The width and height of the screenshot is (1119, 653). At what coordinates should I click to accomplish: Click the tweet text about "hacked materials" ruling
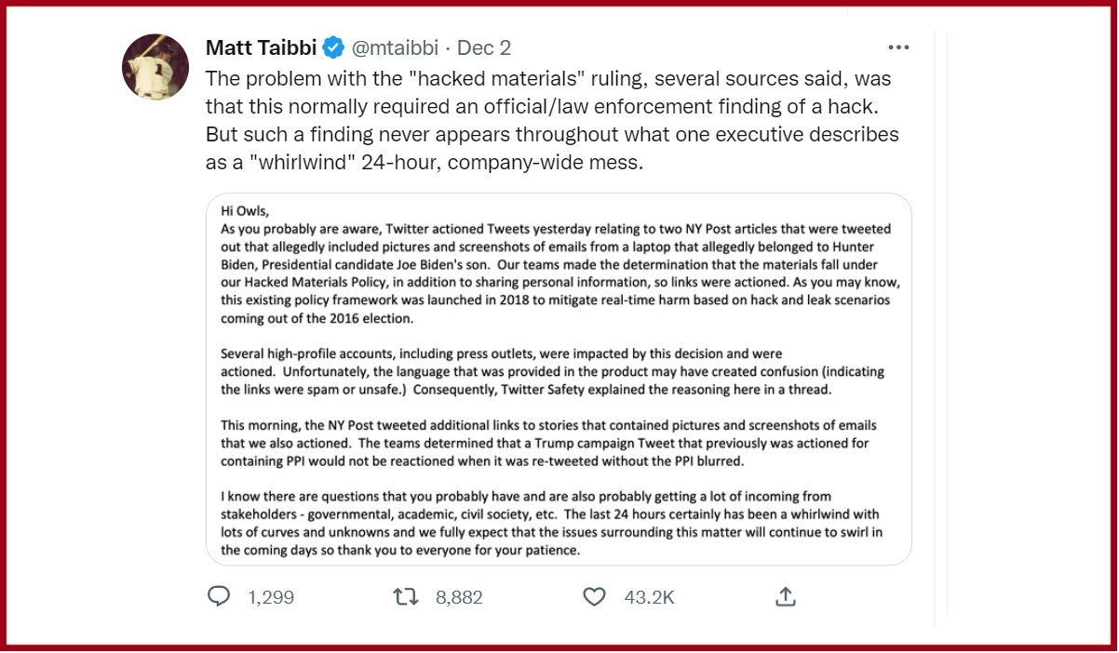[549, 107]
